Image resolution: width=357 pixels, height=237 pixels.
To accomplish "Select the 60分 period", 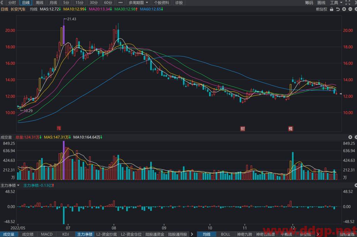I will pyautogui.click(x=108, y=2).
